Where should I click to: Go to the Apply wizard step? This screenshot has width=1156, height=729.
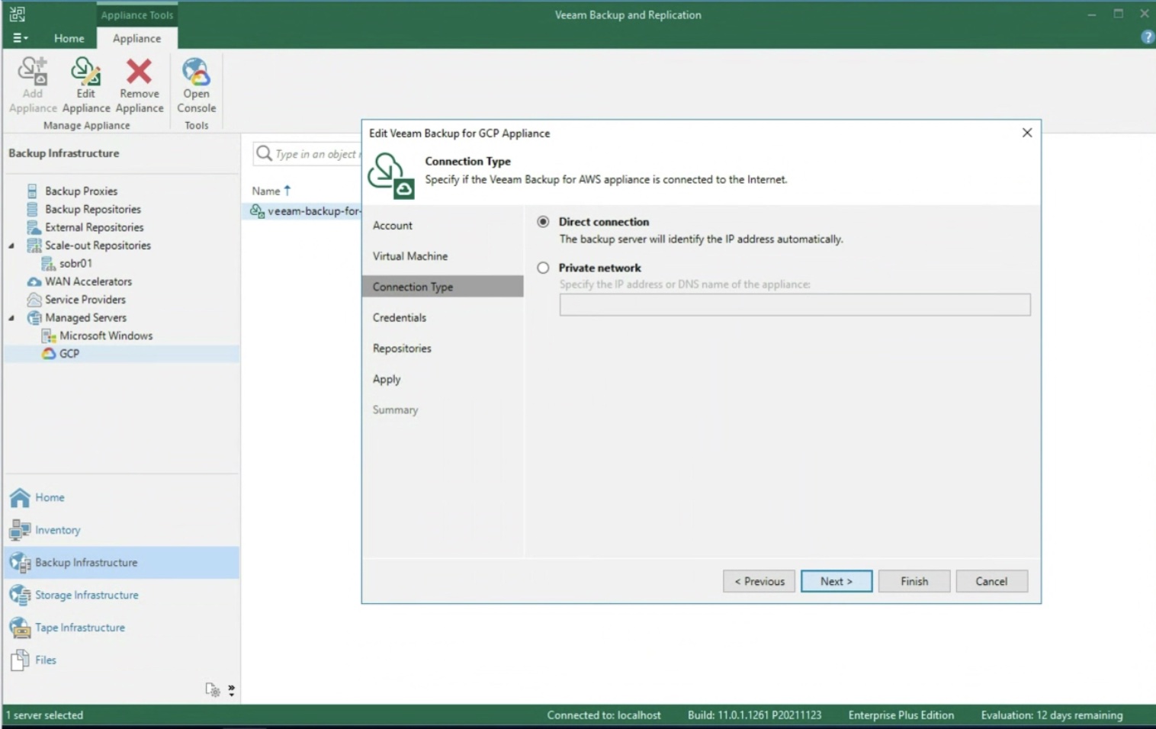pos(386,379)
